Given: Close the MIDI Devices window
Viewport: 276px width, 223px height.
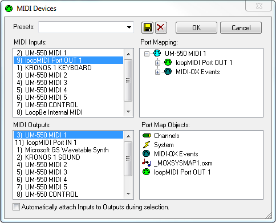Looking at the screenshot, I should coord(259,6).
